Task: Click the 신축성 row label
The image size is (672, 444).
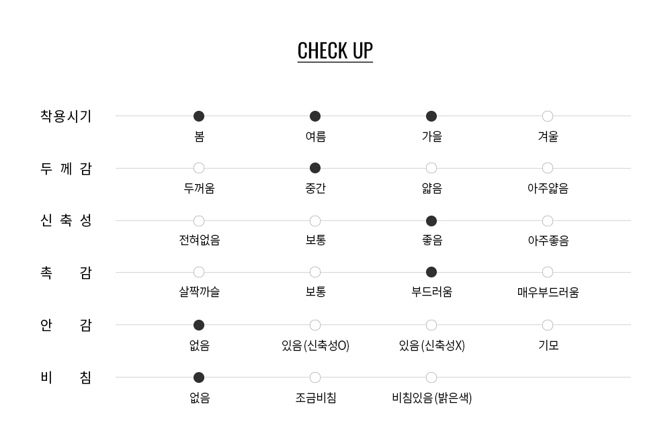Action: (66, 221)
